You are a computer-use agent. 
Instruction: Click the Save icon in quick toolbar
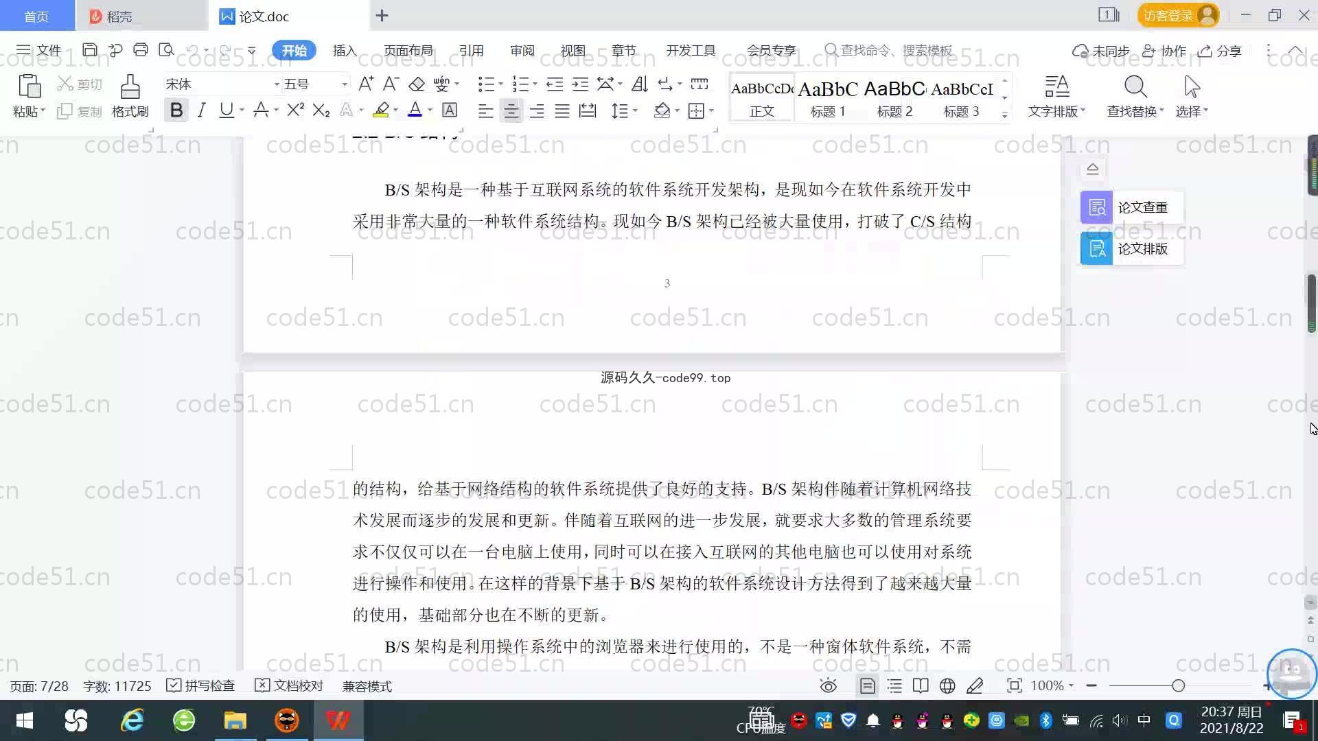click(89, 50)
